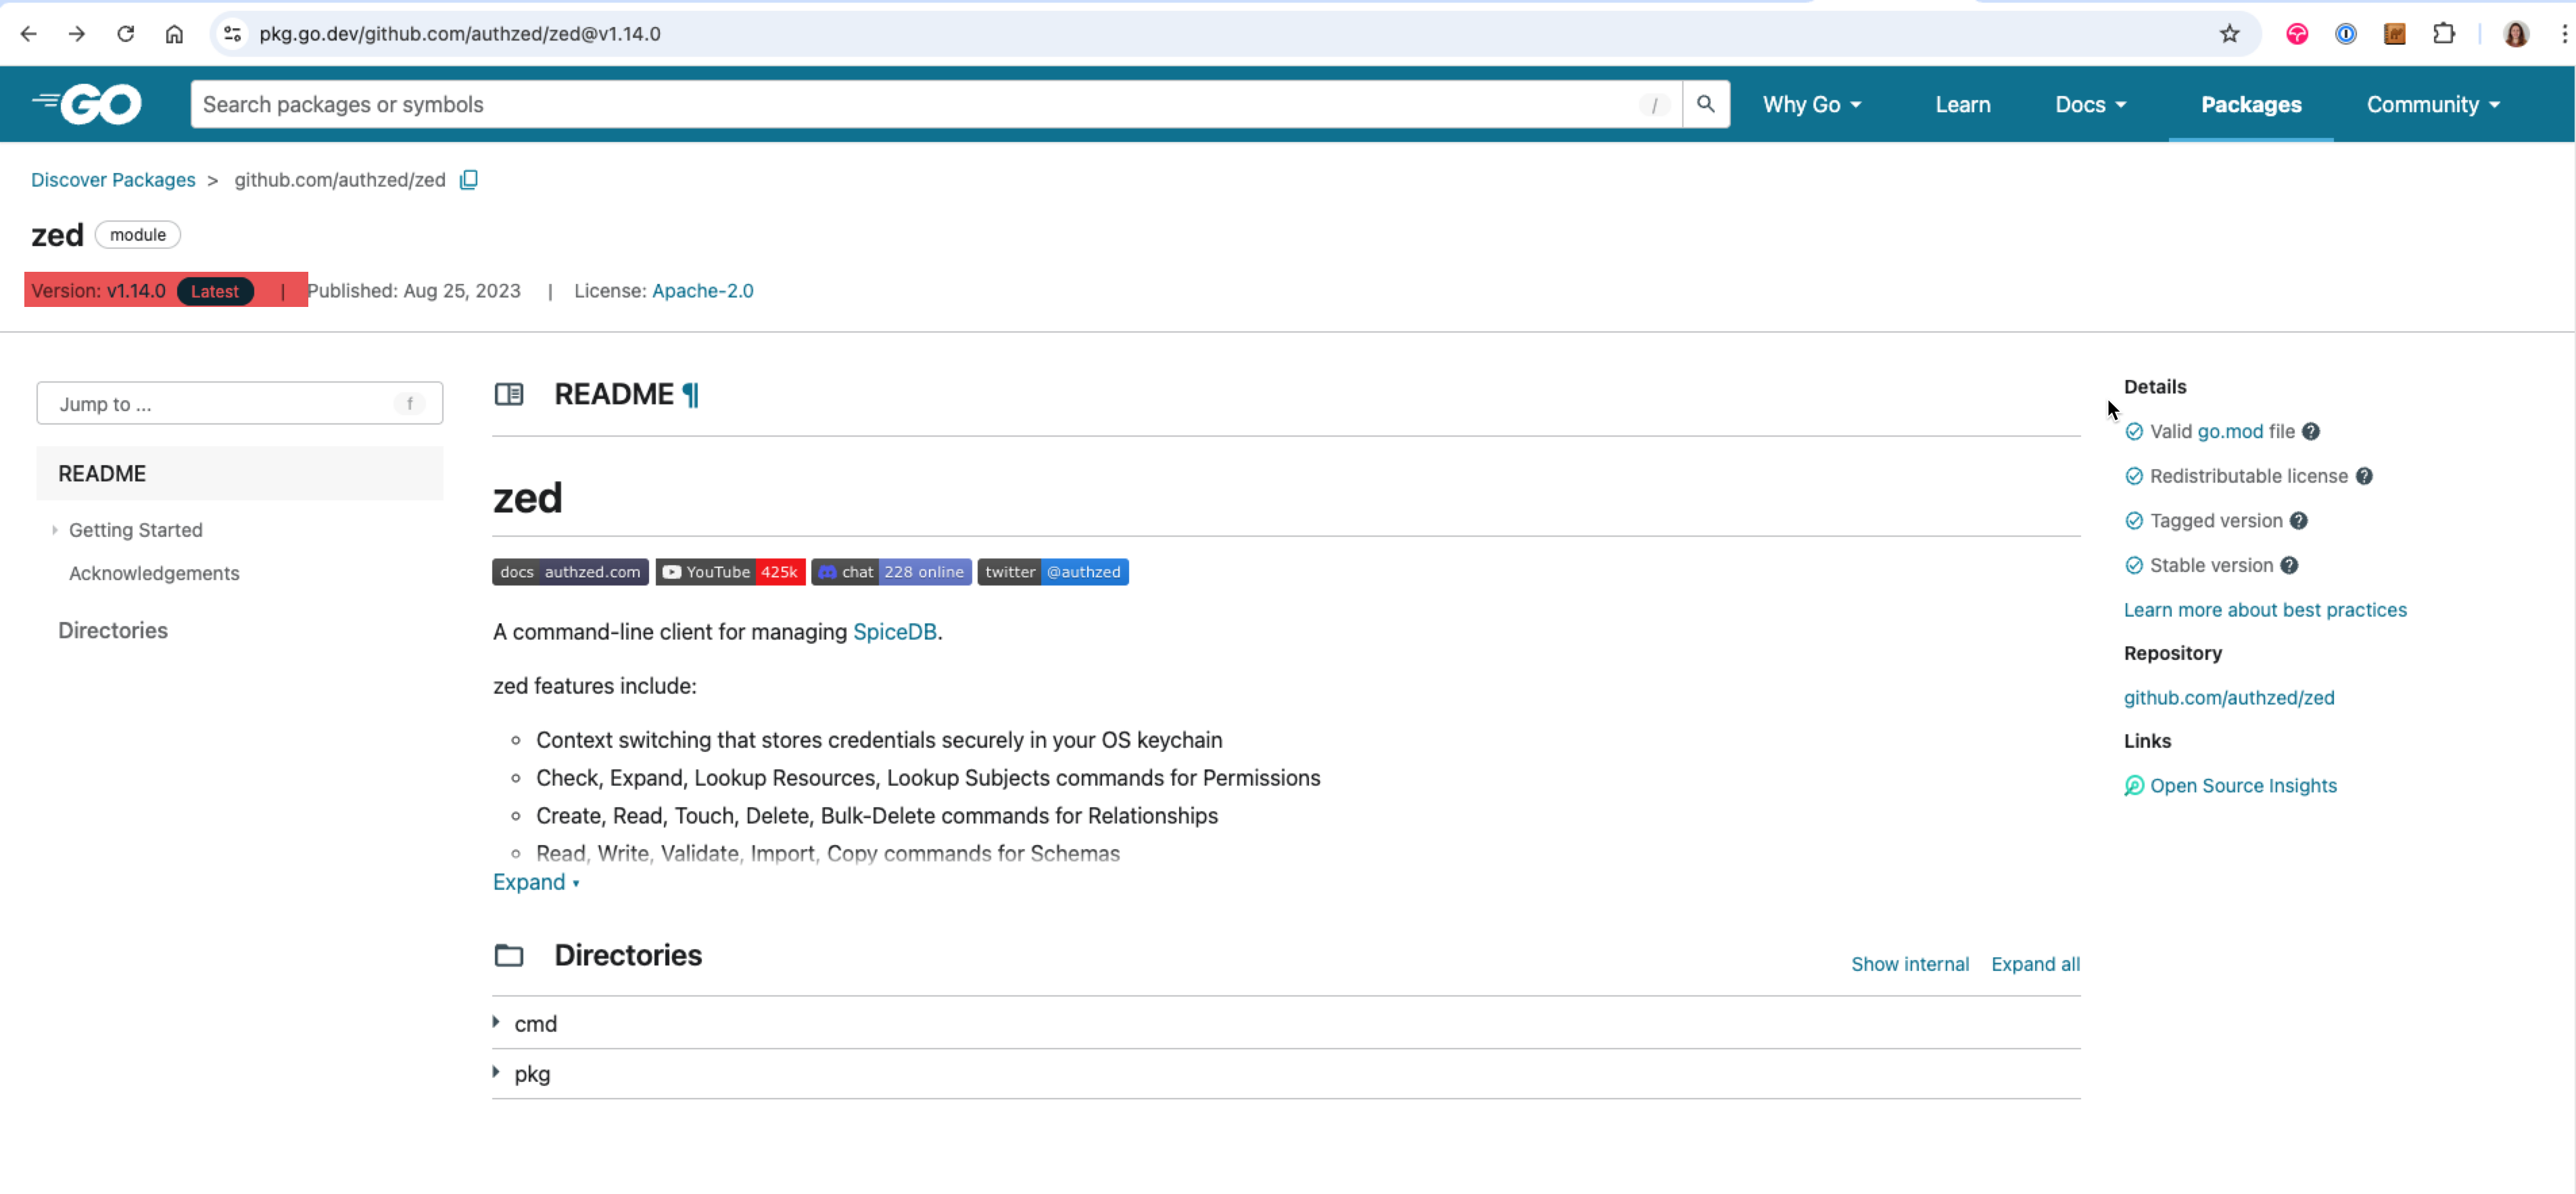This screenshot has height=1194, width=2576.
Task: Click help icon beside Valid go.mod file
Action: [x=2310, y=432]
